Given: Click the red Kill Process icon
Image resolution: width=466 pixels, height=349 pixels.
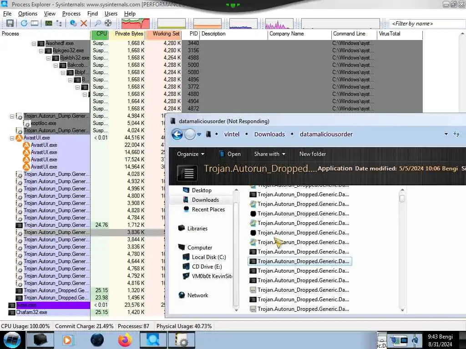Looking at the screenshot, I should [84, 23].
